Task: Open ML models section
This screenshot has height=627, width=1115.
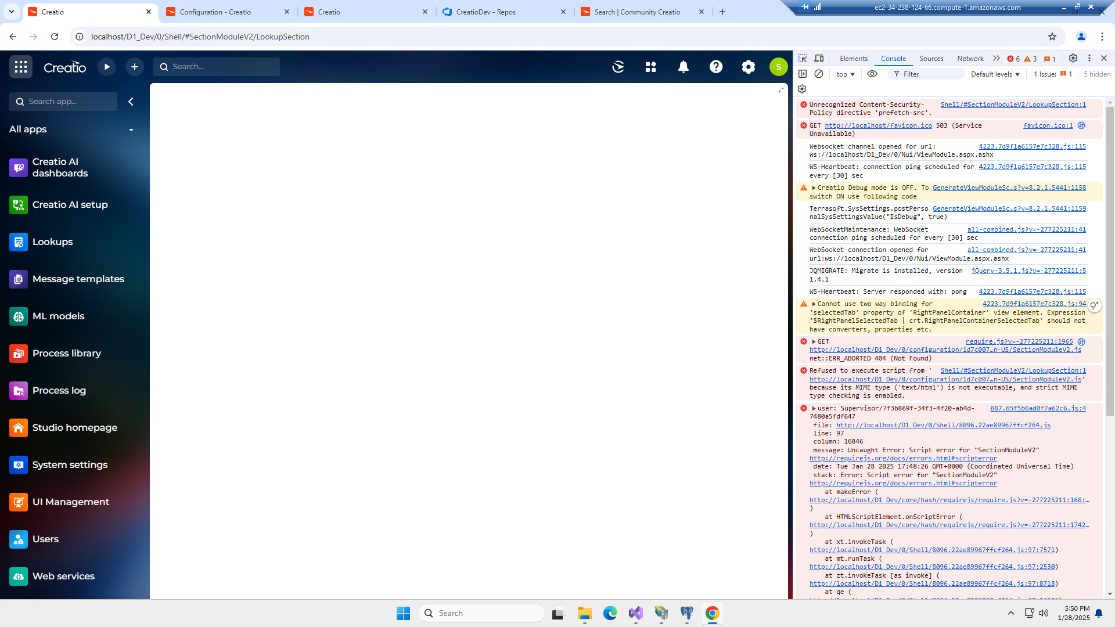Action: (x=74, y=316)
